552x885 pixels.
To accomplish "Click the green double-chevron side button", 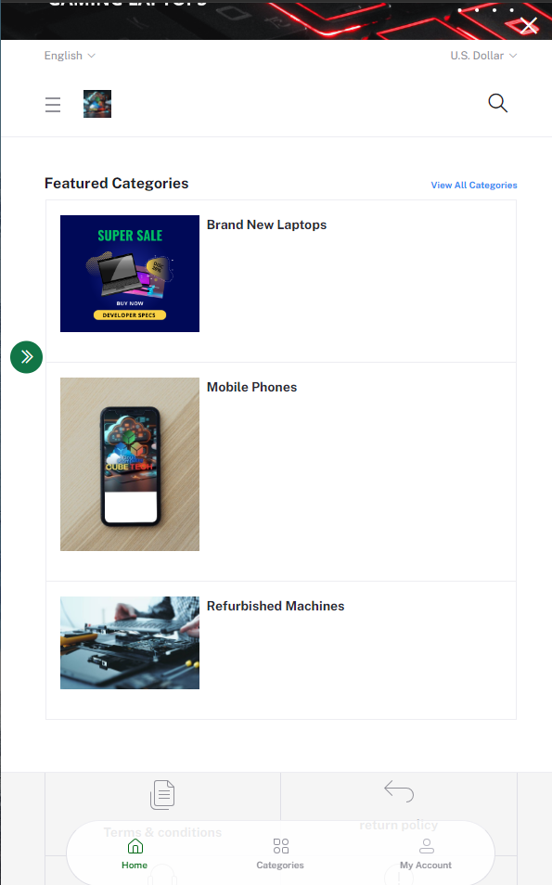I will 27,357.
